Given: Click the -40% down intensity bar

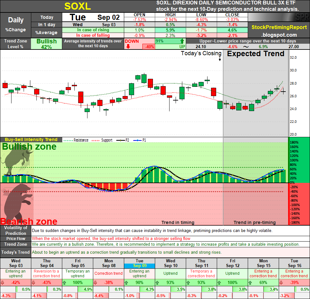Looking at the screenshot, I should click(149, 47).
